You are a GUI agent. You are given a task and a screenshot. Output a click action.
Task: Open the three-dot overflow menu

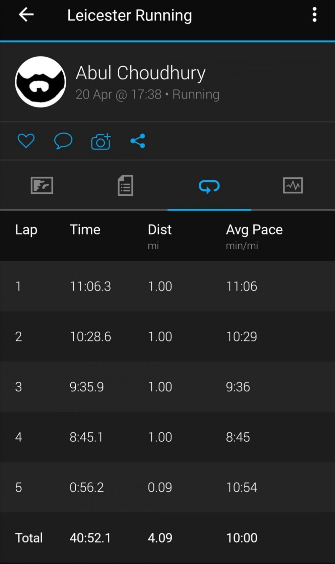314,15
